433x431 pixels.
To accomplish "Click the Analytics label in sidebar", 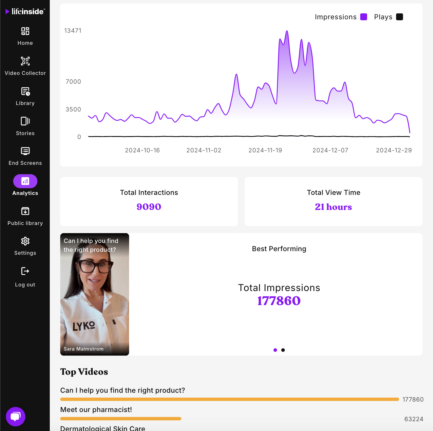I will pyautogui.click(x=25, y=193).
